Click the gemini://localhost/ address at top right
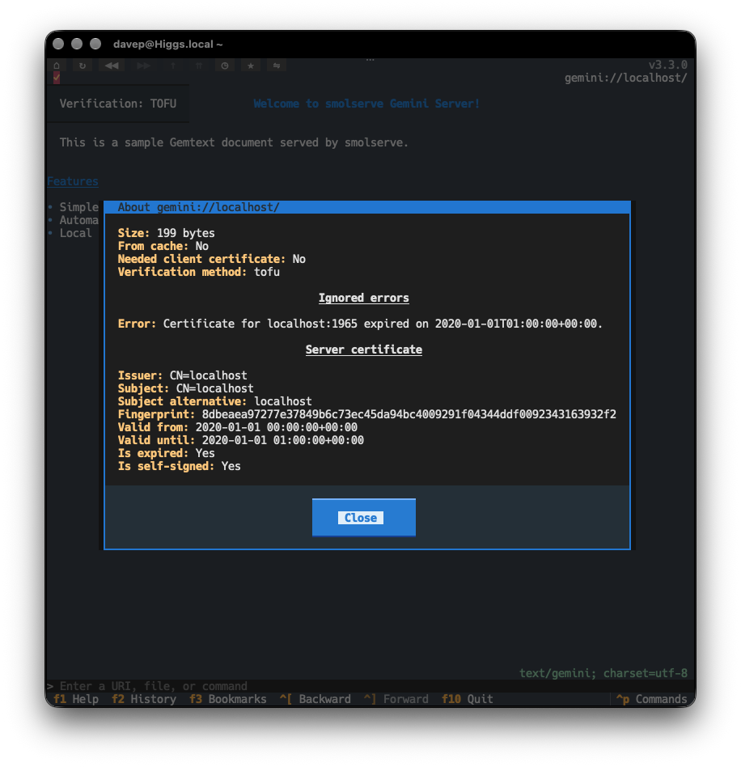741x767 pixels. 625,78
